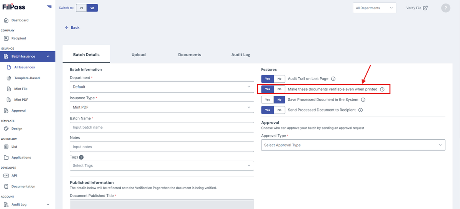Click the Design palette icon
Image resolution: width=460 pixels, height=209 pixels.
[6, 129]
